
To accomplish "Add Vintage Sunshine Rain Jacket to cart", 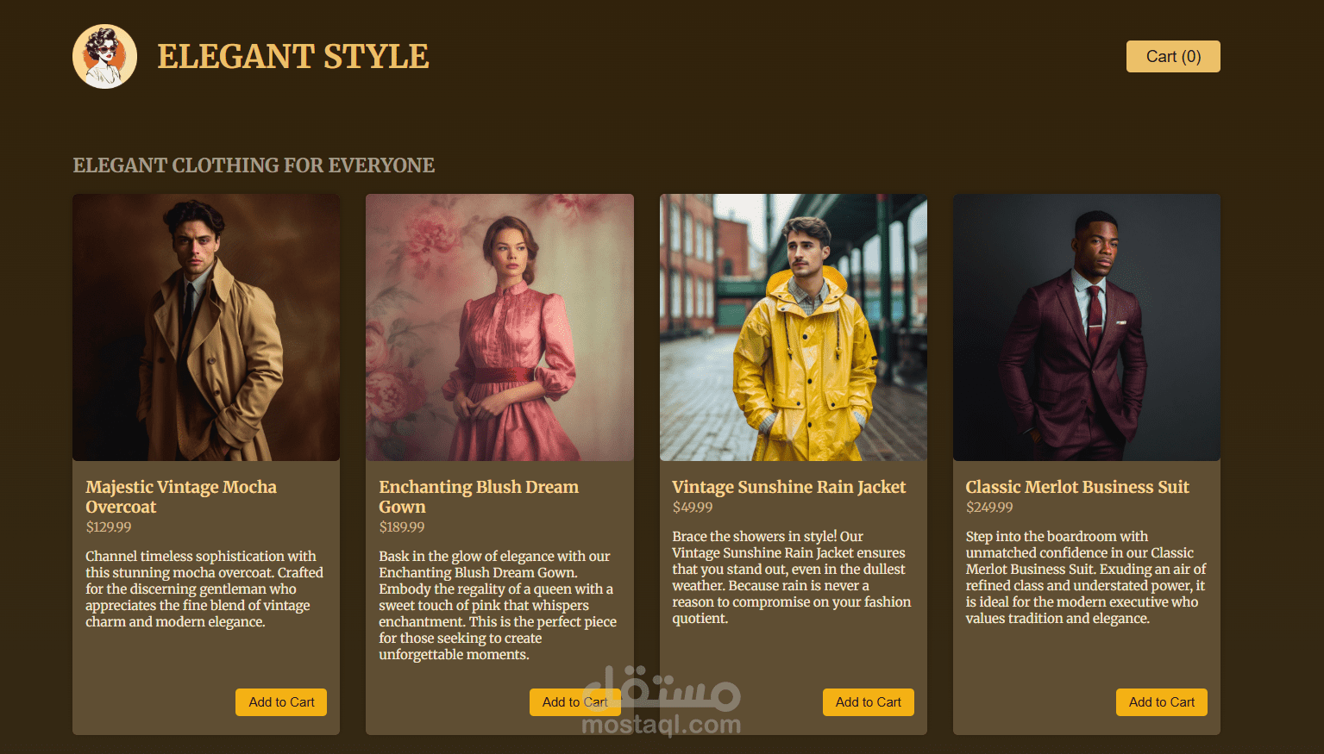I will tap(868, 701).
